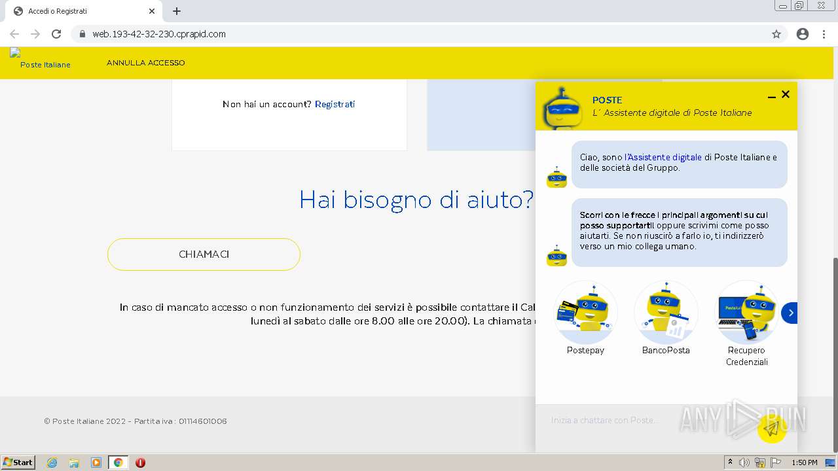
Task: Click the Poste Italiane 2022 copyright text
Action: (136, 421)
